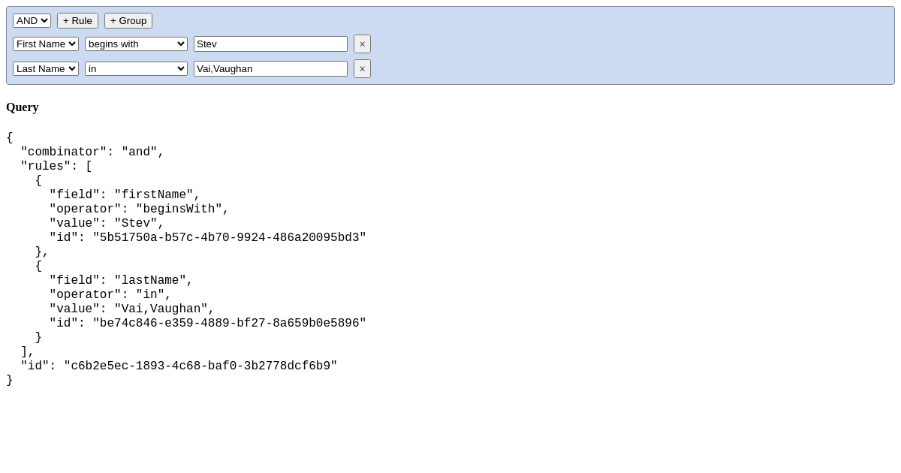Open the AND combinator dropdown
The width and height of the screenshot is (901, 473).
click(32, 21)
